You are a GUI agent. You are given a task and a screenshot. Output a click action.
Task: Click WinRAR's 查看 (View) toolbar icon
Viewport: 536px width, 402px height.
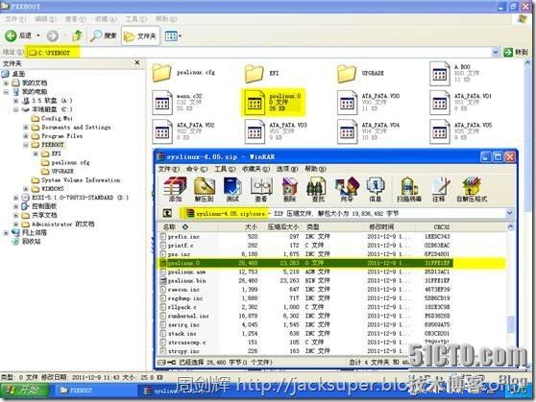click(x=261, y=189)
